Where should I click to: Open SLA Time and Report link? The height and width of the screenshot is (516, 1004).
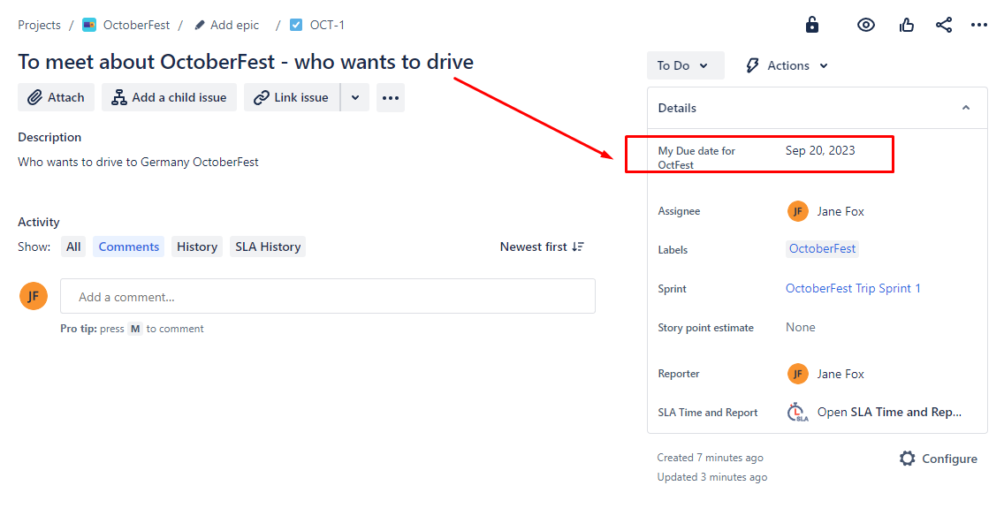pyautogui.click(x=889, y=413)
